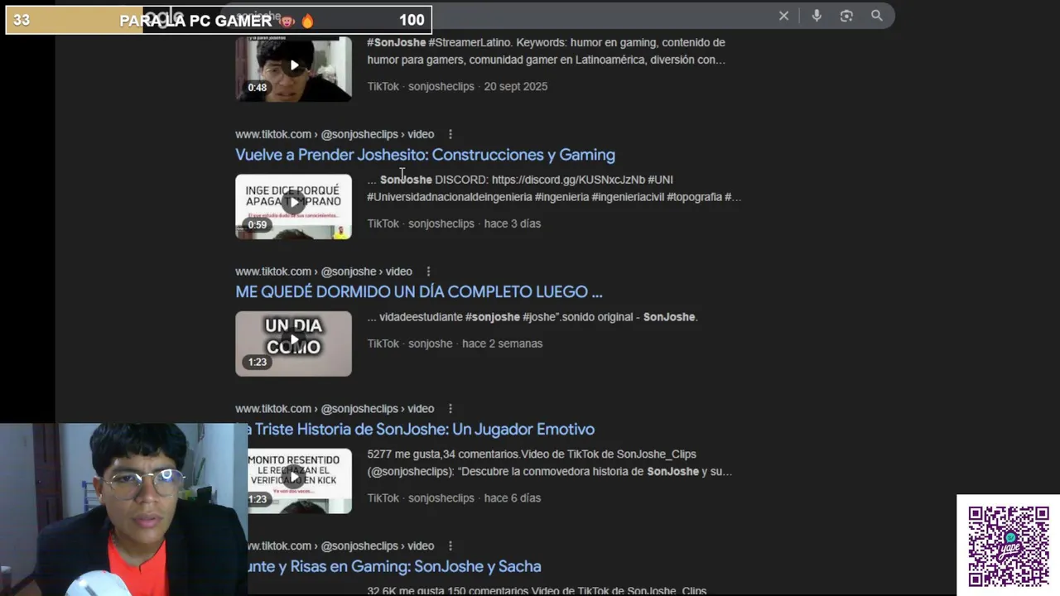Click the Yape QR code overlay
Screen dimensions: 1060x596
(x=1008, y=546)
